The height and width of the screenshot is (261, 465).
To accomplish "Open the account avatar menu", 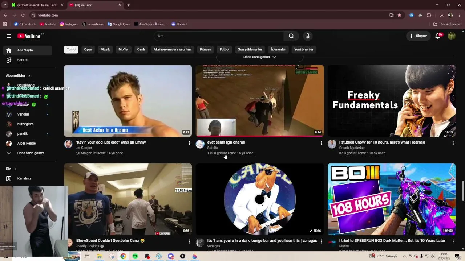I will (452, 36).
